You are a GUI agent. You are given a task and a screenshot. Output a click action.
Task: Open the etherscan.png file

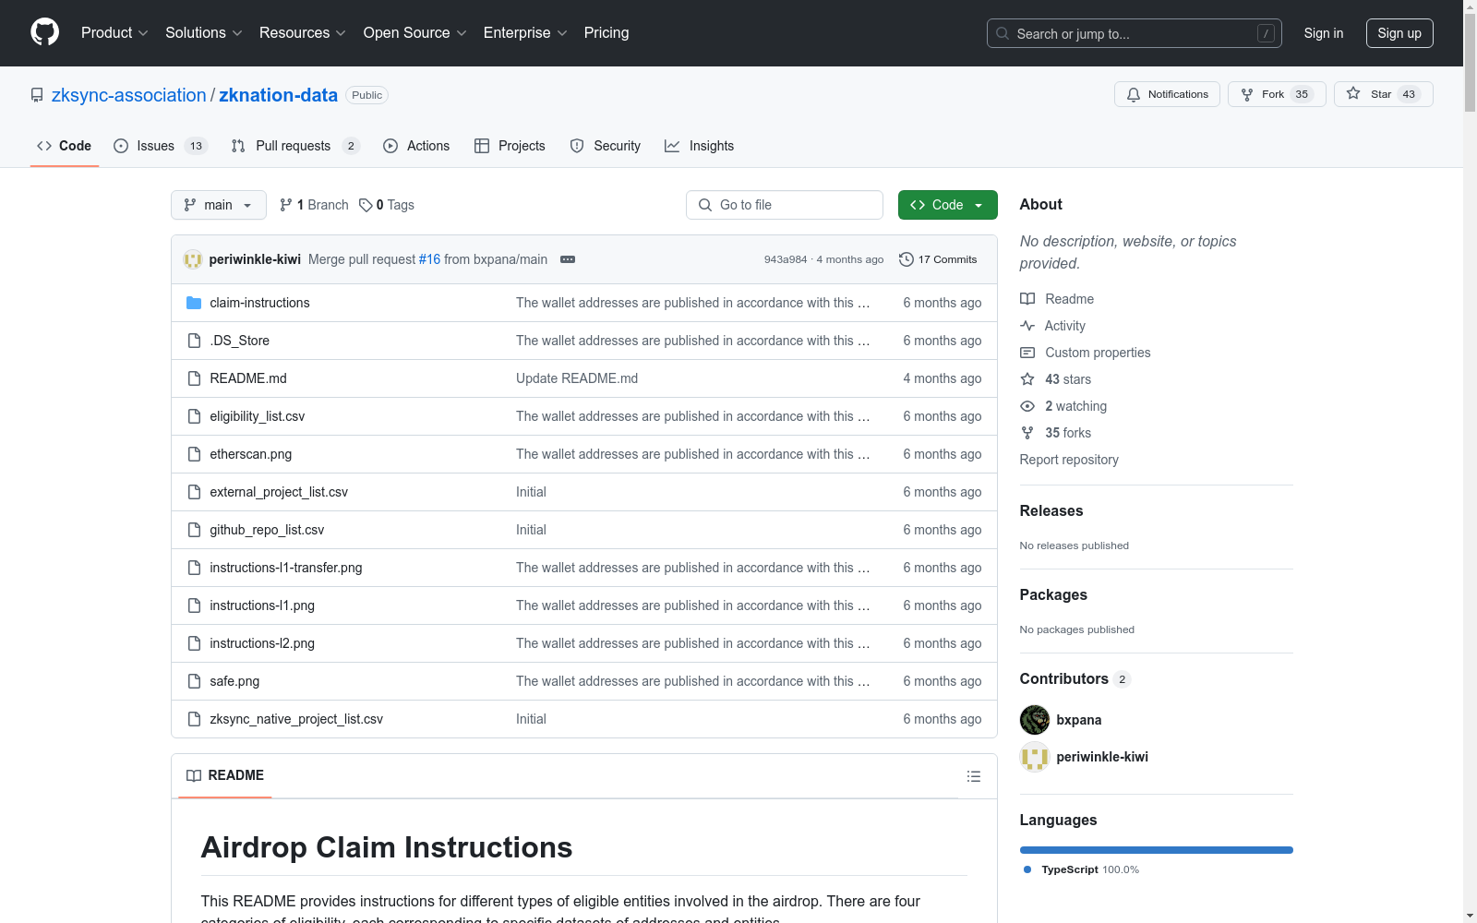pos(251,454)
